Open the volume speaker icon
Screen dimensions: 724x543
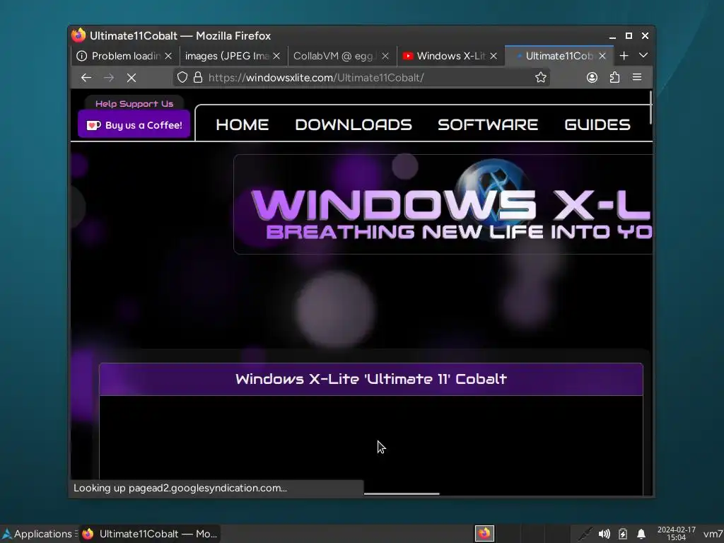[604, 535]
